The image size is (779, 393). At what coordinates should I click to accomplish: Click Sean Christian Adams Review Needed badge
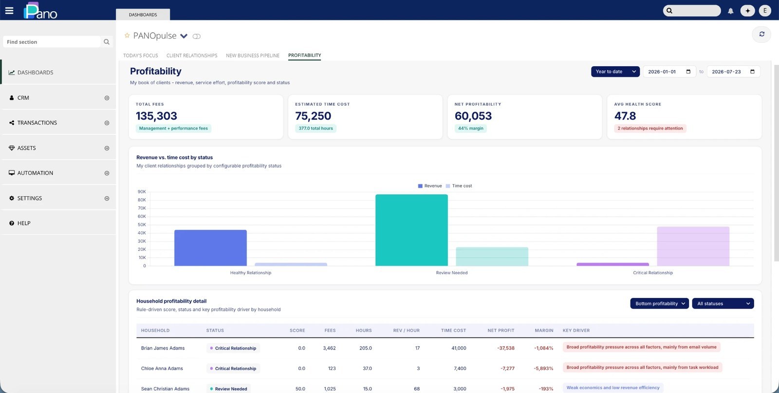[x=229, y=389]
